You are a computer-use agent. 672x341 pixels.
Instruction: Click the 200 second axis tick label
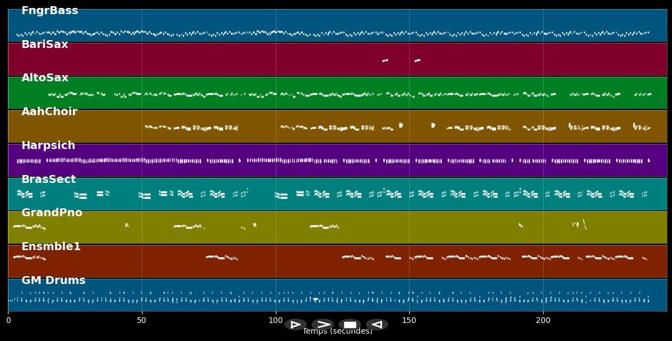click(x=543, y=321)
